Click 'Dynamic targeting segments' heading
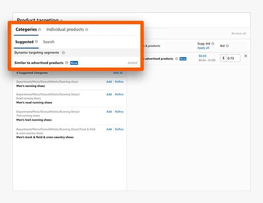Screen dimensions: 263x203 37,53
